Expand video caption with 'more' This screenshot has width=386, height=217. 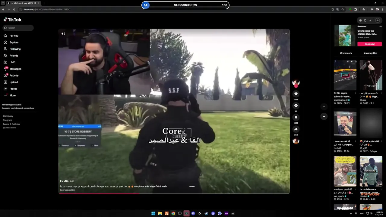coord(192,186)
